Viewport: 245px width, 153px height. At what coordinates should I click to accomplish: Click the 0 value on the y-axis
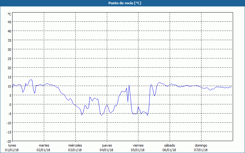coord(10,104)
